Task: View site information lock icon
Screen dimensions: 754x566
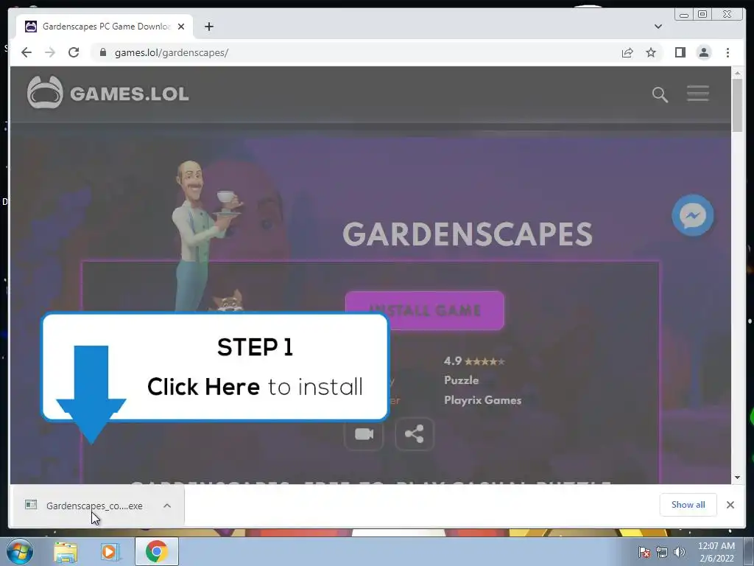Action: (x=102, y=52)
